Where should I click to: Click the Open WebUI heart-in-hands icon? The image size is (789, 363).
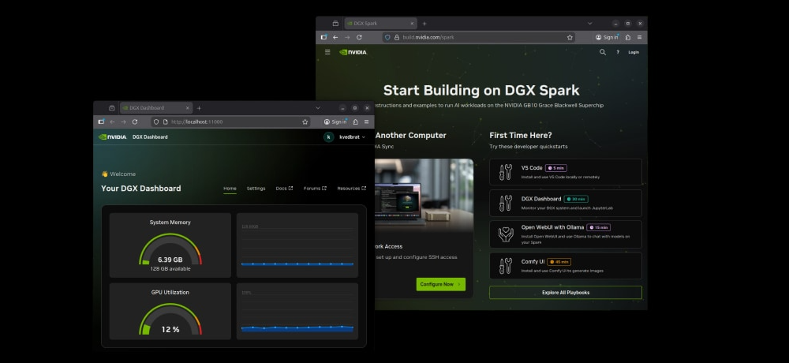[x=505, y=234]
